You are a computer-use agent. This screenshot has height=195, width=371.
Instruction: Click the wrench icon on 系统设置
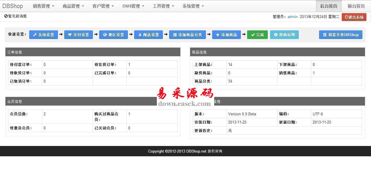point(35,35)
